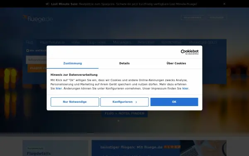Switch to the Details tab
The width and height of the screenshot is (249, 156).
124,63
